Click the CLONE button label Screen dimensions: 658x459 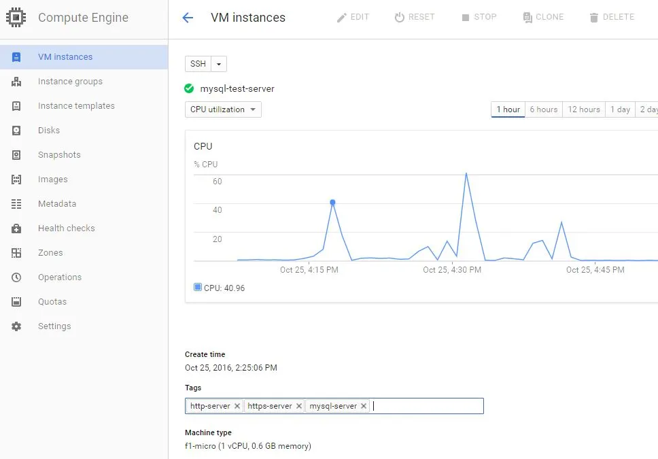(549, 17)
